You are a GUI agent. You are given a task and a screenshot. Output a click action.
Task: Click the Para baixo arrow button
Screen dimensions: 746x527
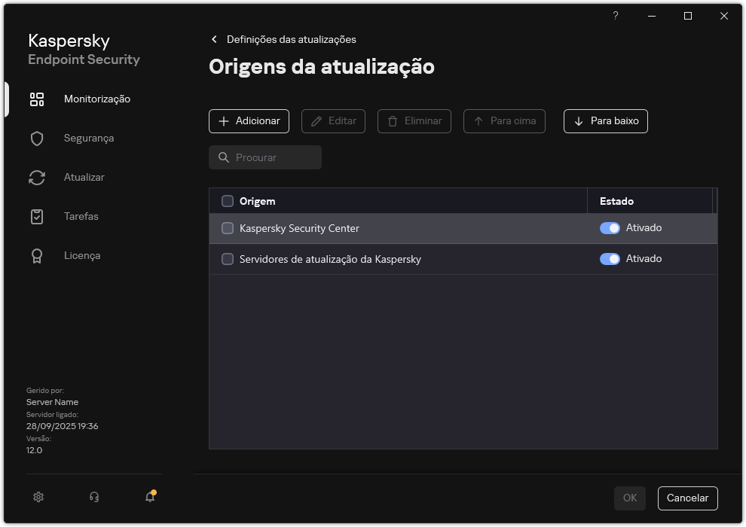(605, 121)
